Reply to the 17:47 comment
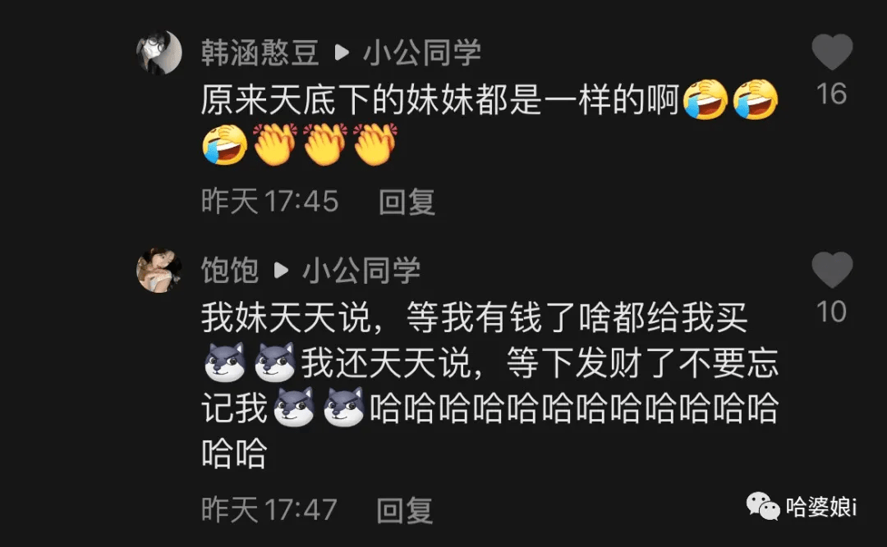Viewport: 887px width, 547px height. tap(405, 510)
